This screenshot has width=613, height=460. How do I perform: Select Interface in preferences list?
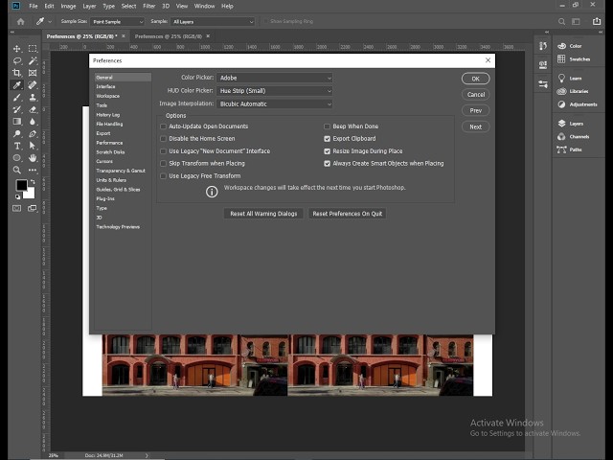click(x=105, y=86)
